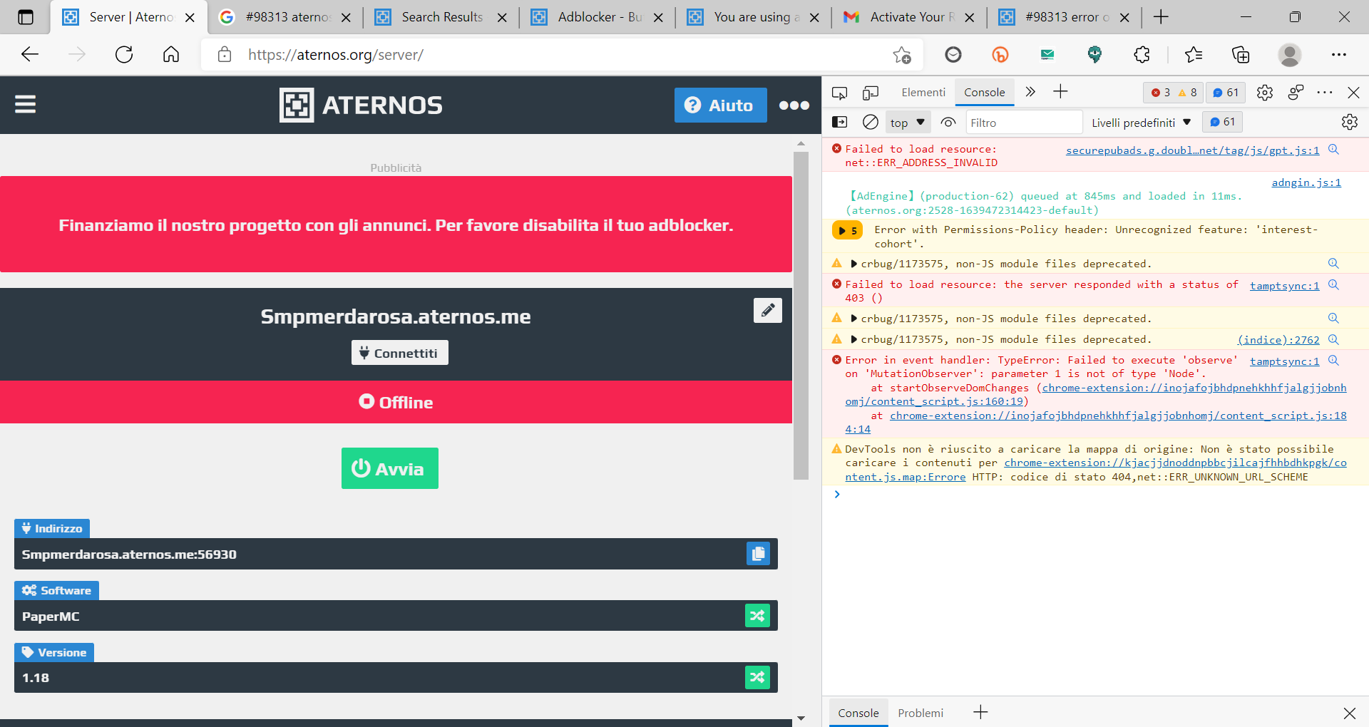Open the browser extensions puzzle icon
This screenshot has width=1369, height=727.
coord(1142,55)
